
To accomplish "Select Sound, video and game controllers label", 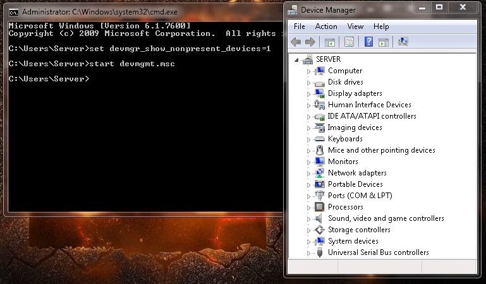I will click(x=386, y=218).
